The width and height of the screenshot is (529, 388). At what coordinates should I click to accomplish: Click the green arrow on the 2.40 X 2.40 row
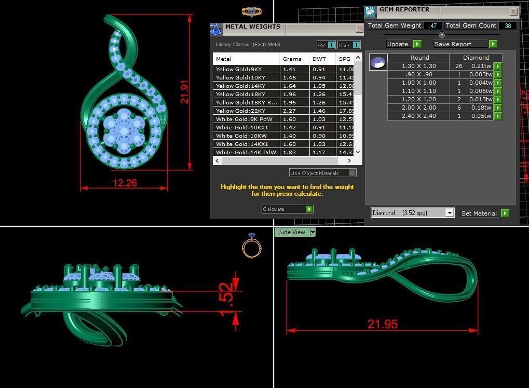(498, 116)
